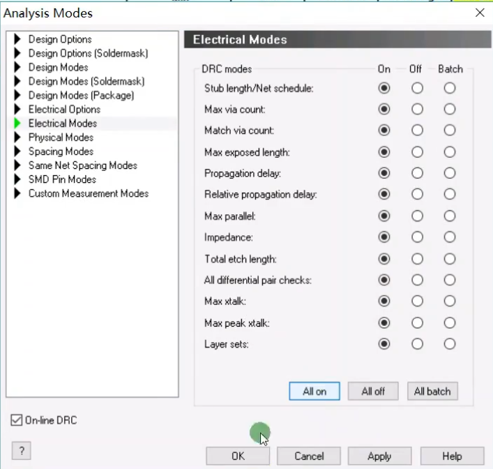Turn Propagation delay Off

coord(417,173)
